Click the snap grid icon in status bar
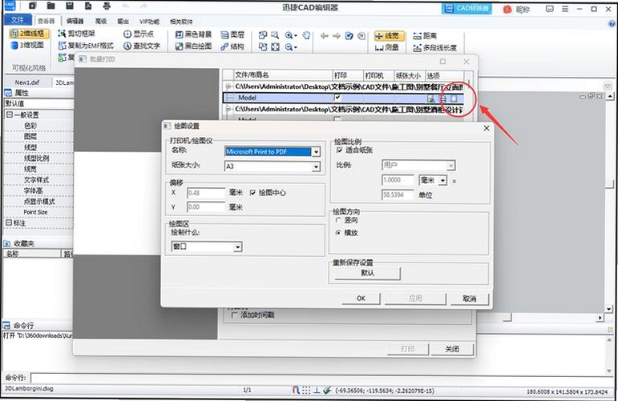This screenshot has height=401, width=618. click(306, 391)
